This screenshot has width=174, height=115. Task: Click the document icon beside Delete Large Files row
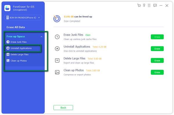tap(57, 61)
